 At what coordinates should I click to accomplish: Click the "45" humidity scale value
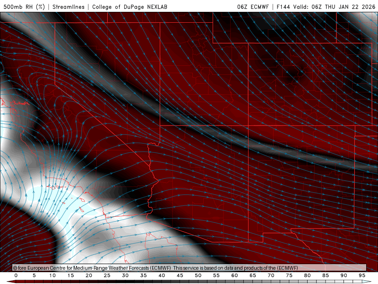coord(180,275)
